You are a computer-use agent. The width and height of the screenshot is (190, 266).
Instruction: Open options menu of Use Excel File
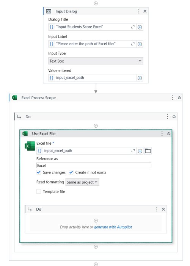coord(162,133)
